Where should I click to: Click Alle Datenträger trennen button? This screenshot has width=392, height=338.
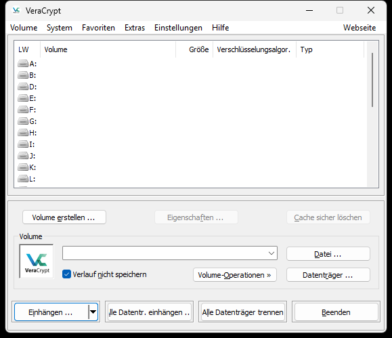pos(242,312)
